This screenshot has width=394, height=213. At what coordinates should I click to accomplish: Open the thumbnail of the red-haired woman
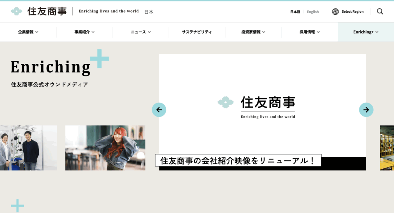click(x=105, y=148)
